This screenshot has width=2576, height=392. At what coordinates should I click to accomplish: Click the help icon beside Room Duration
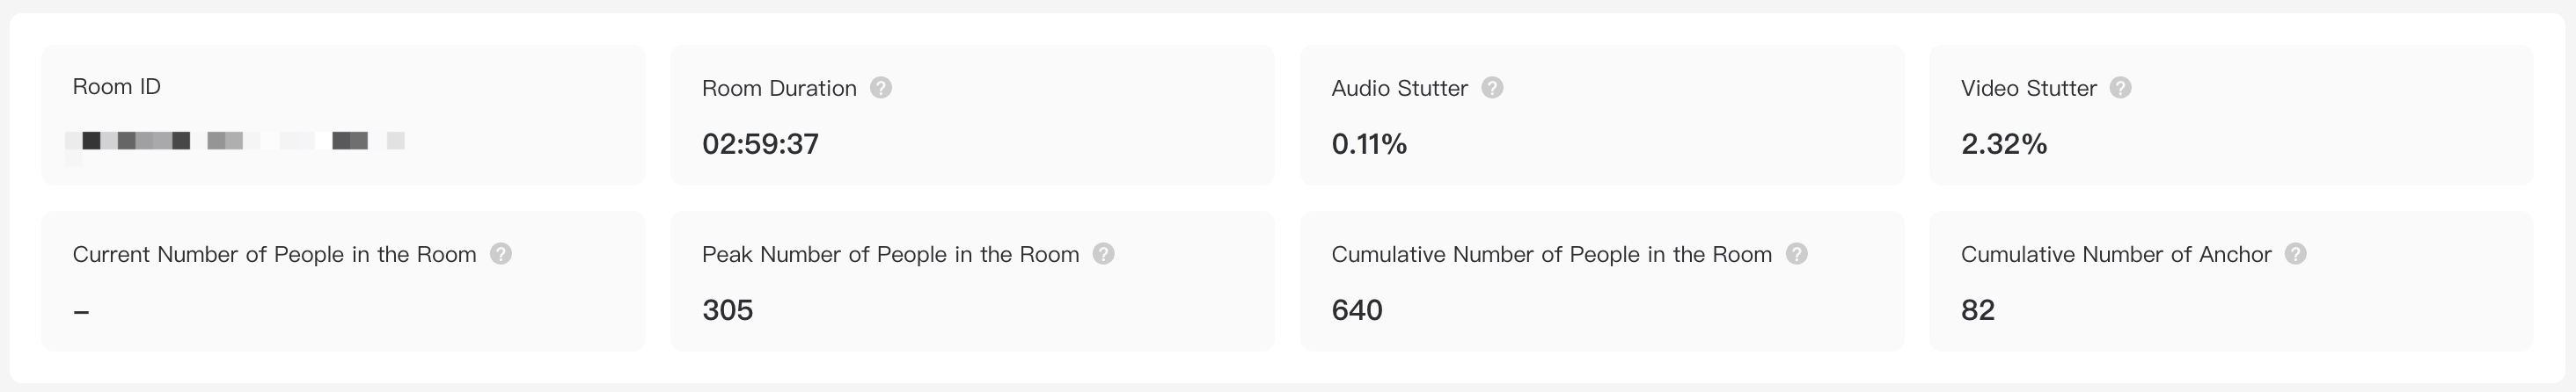[881, 88]
